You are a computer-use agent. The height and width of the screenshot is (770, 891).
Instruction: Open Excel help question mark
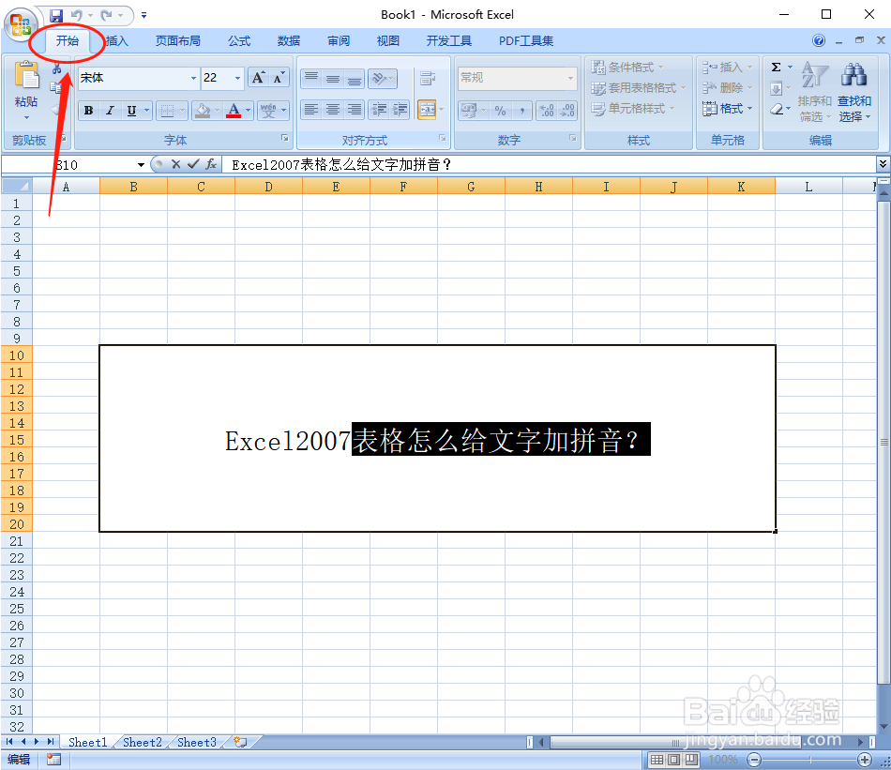tap(818, 40)
